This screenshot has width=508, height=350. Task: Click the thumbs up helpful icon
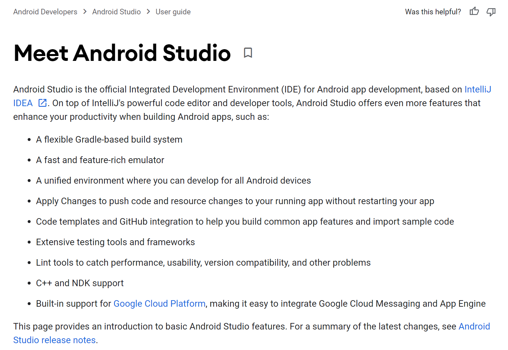pyautogui.click(x=474, y=11)
